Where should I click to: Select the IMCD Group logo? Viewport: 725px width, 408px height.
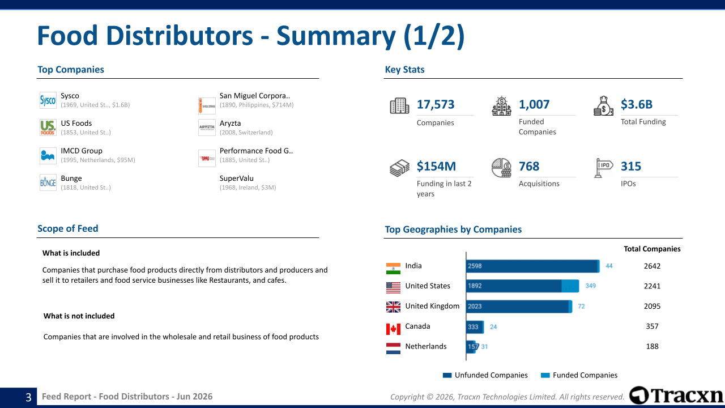point(48,155)
